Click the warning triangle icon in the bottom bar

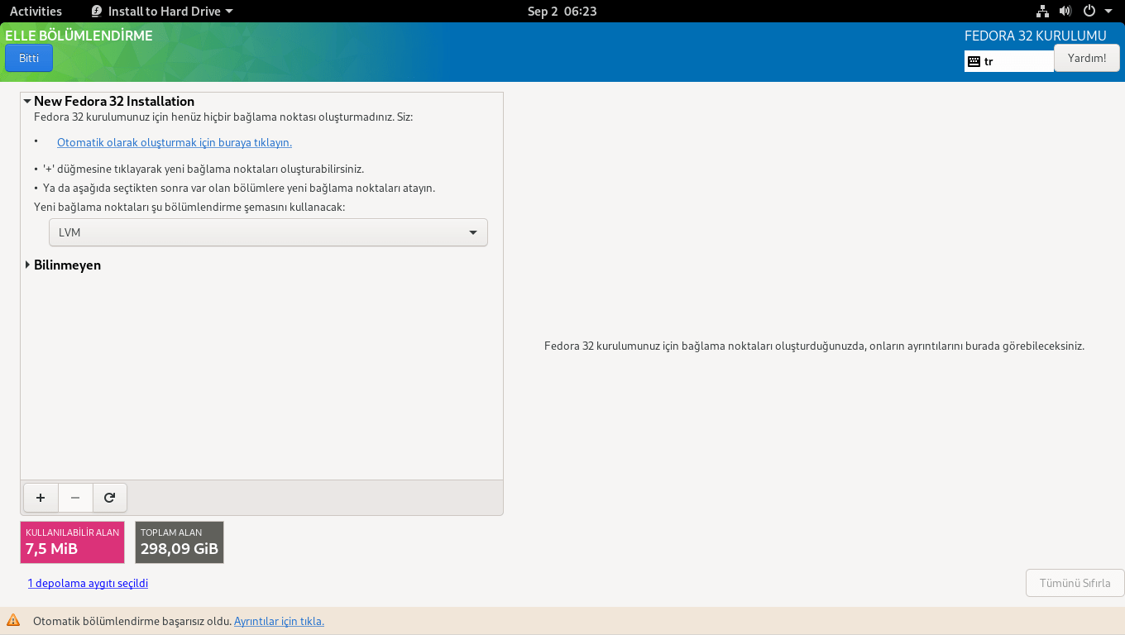pyautogui.click(x=13, y=620)
